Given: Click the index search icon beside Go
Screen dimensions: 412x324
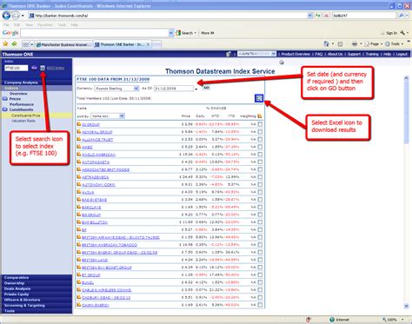Looking at the screenshot, I should (43, 68).
